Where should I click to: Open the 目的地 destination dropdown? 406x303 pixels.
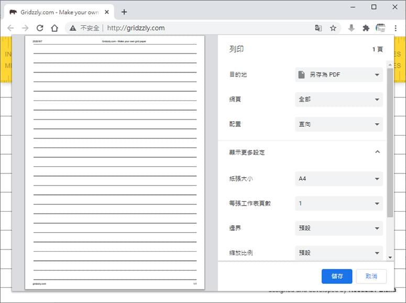[x=338, y=74]
